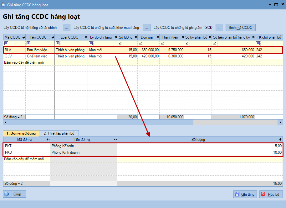Screen dimensions: 286x208
Task: Click the Giúp help button
Action: point(15,194)
